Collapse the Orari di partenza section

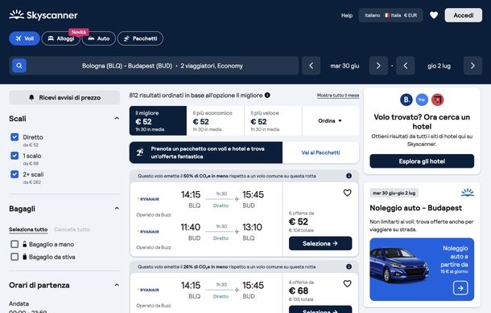click(117, 285)
